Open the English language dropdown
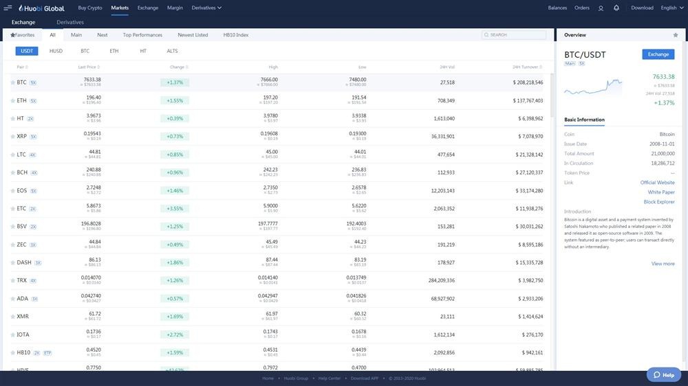 pos(671,8)
